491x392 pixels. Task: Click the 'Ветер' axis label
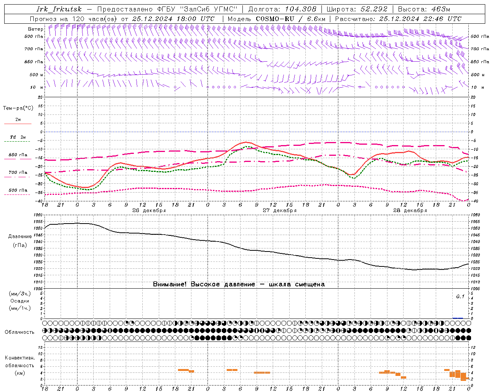[x=36, y=29]
